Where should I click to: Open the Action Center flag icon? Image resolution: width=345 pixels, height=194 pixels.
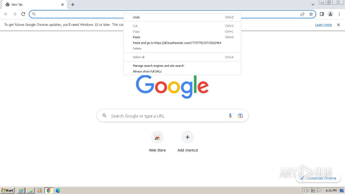(320, 190)
